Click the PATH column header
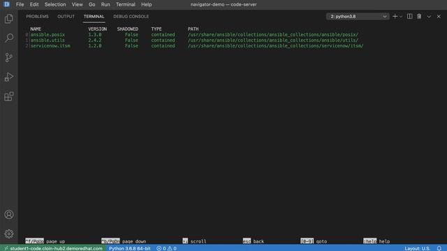The width and height of the screenshot is (447, 251). tap(193, 29)
